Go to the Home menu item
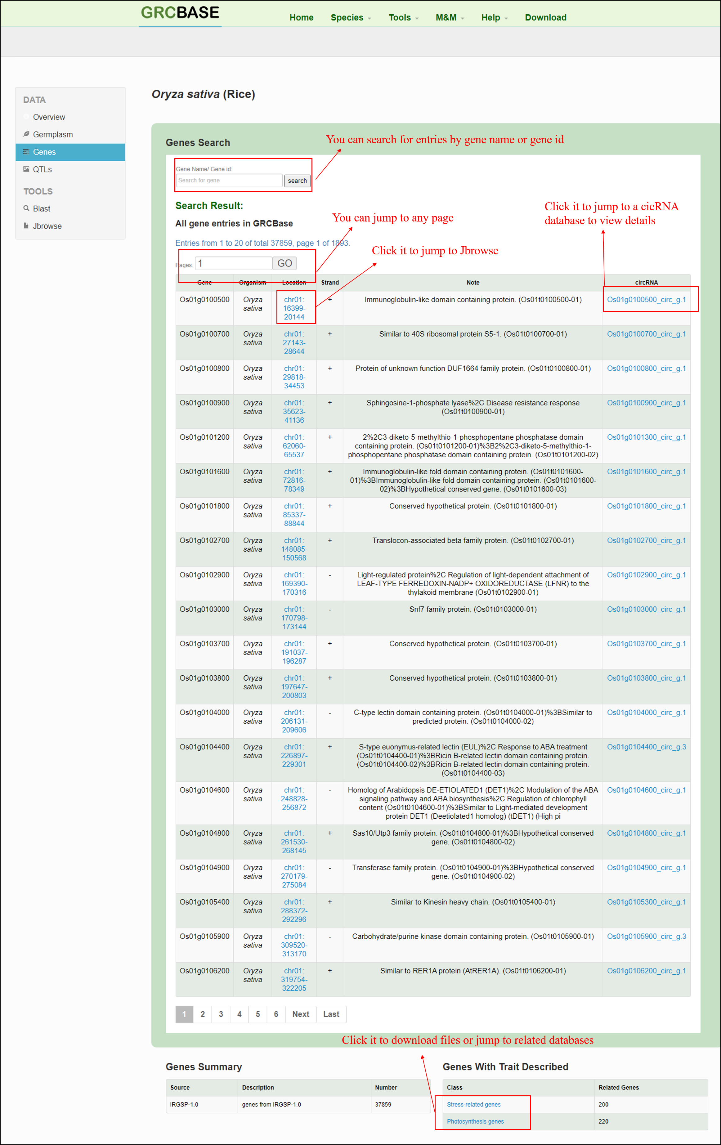This screenshot has width=721, height=1145. pyautogui.click(x=301, y=18)
